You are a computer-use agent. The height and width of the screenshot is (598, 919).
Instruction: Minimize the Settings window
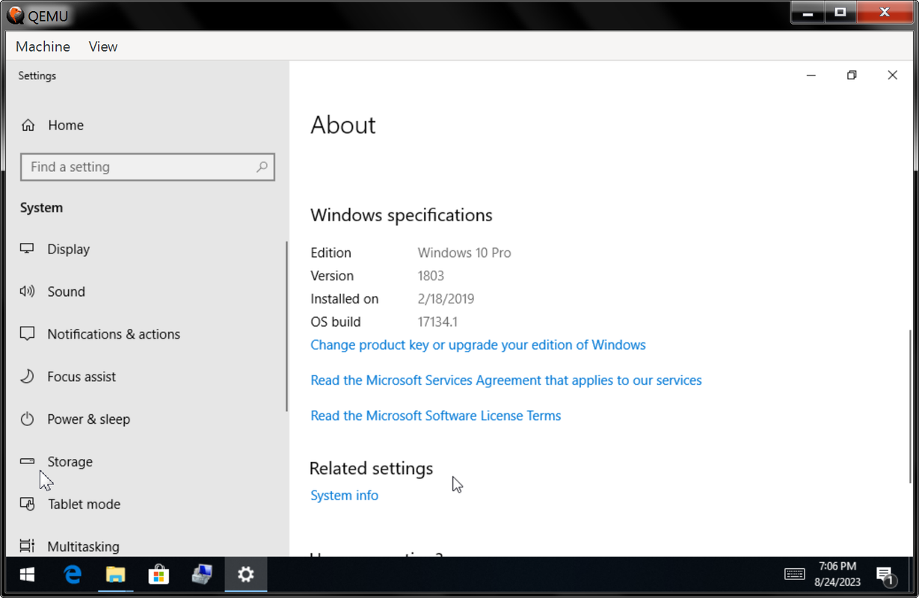coord(811,75)
